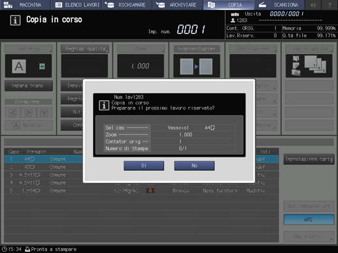Open the MACCHINA tab
This screenshot has height=253, width=338.
click(25, 5)
